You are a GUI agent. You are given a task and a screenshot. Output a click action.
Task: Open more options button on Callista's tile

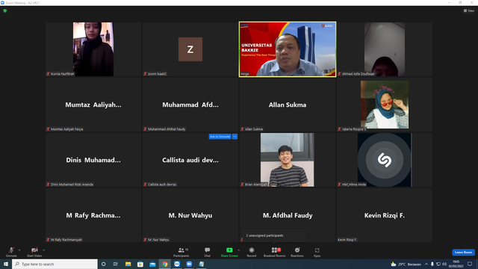pos(235,137)
